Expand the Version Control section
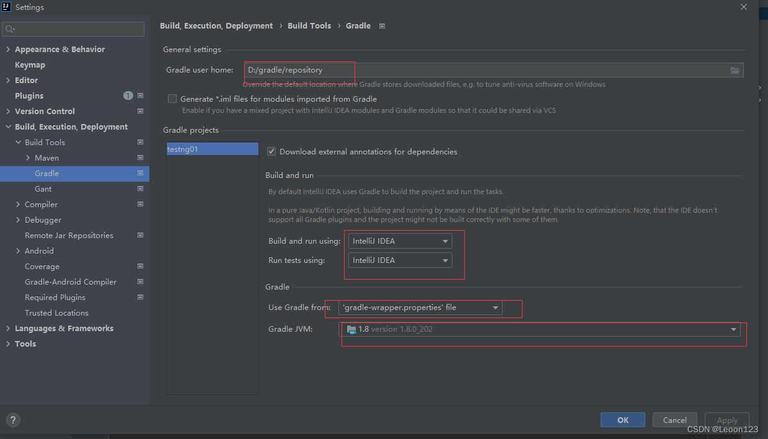768x439 pixels. (x=8, y=111)
